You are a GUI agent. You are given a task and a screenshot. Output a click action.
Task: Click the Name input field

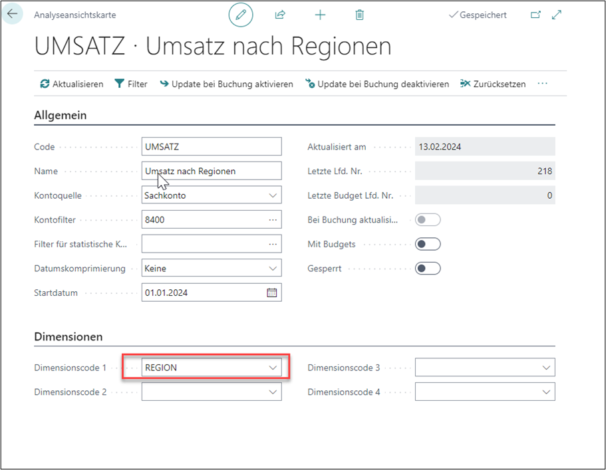pyautogui.click(x=212, y=171)
